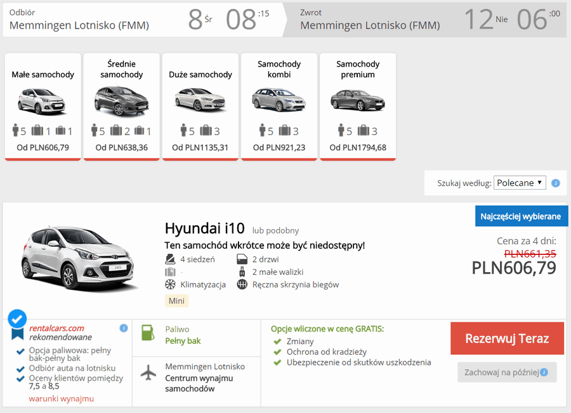Click the Od PLN638,36 price
Viewport: 571px width, 413px height.
(x=122, y=147)
